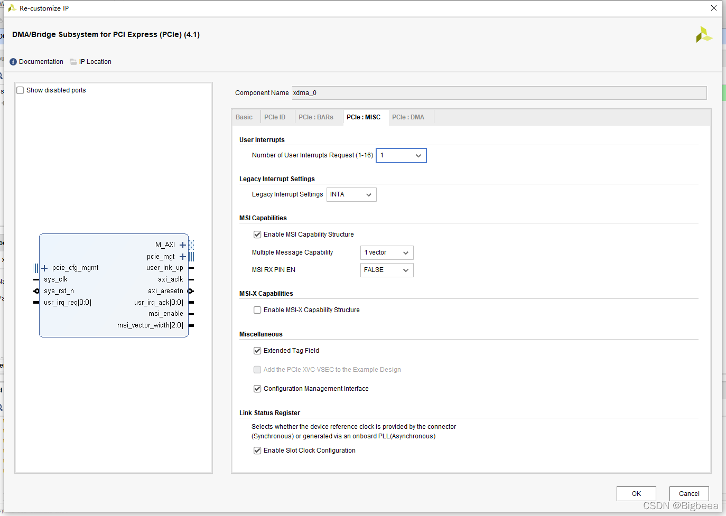Switch to the PCIe : BARs tab
This screenshot has height=516, width=726.
pyautogui.click(x=316, y=117)
